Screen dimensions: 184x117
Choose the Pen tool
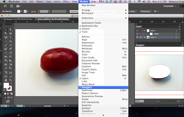(x=6, y=37)
